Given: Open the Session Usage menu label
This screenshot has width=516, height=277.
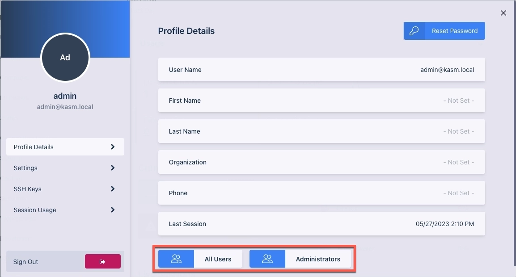Looking at the screenshot, I should click(35, 210).
